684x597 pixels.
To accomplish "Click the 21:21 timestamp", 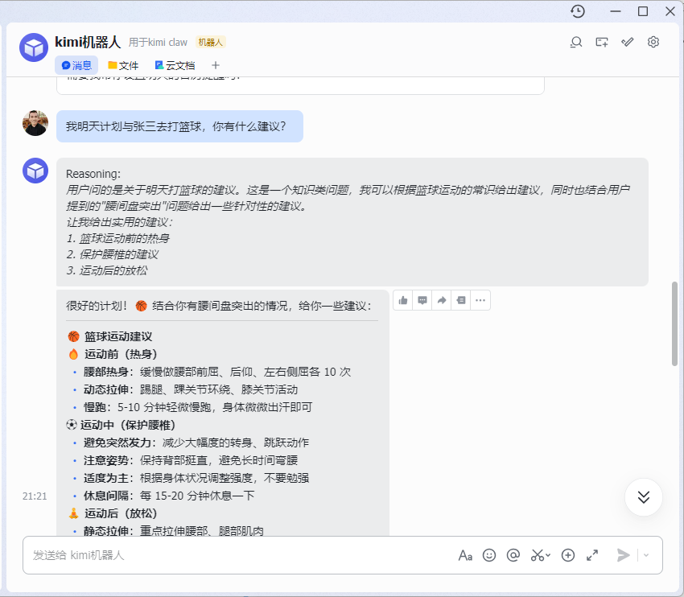I will click(35, 496).
